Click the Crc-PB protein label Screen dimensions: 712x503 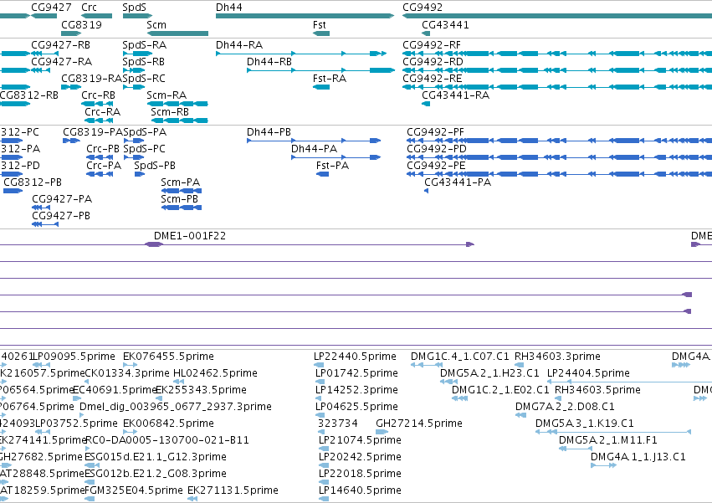[103, 149]
